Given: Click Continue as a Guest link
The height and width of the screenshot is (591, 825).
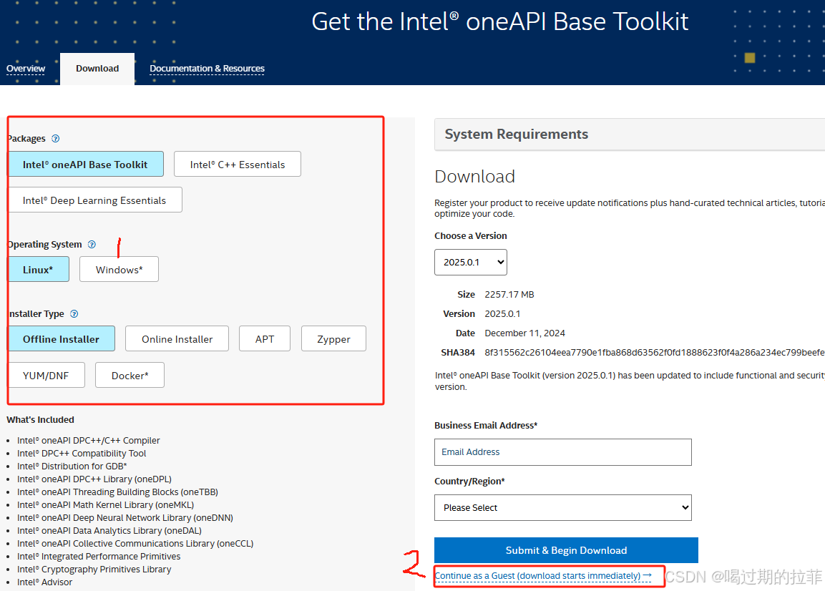Looking at the screenshot, I should point(543,576).
